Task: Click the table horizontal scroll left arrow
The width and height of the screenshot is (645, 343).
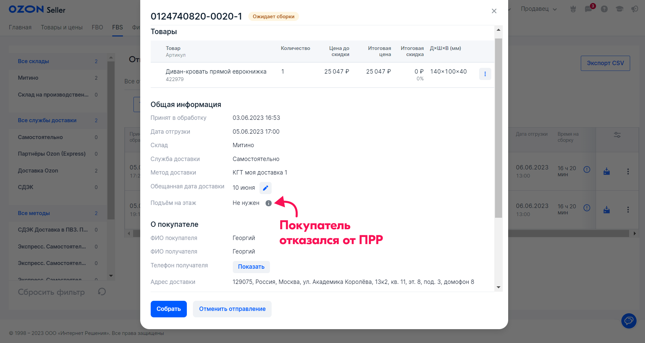Action: click(129, 233)
